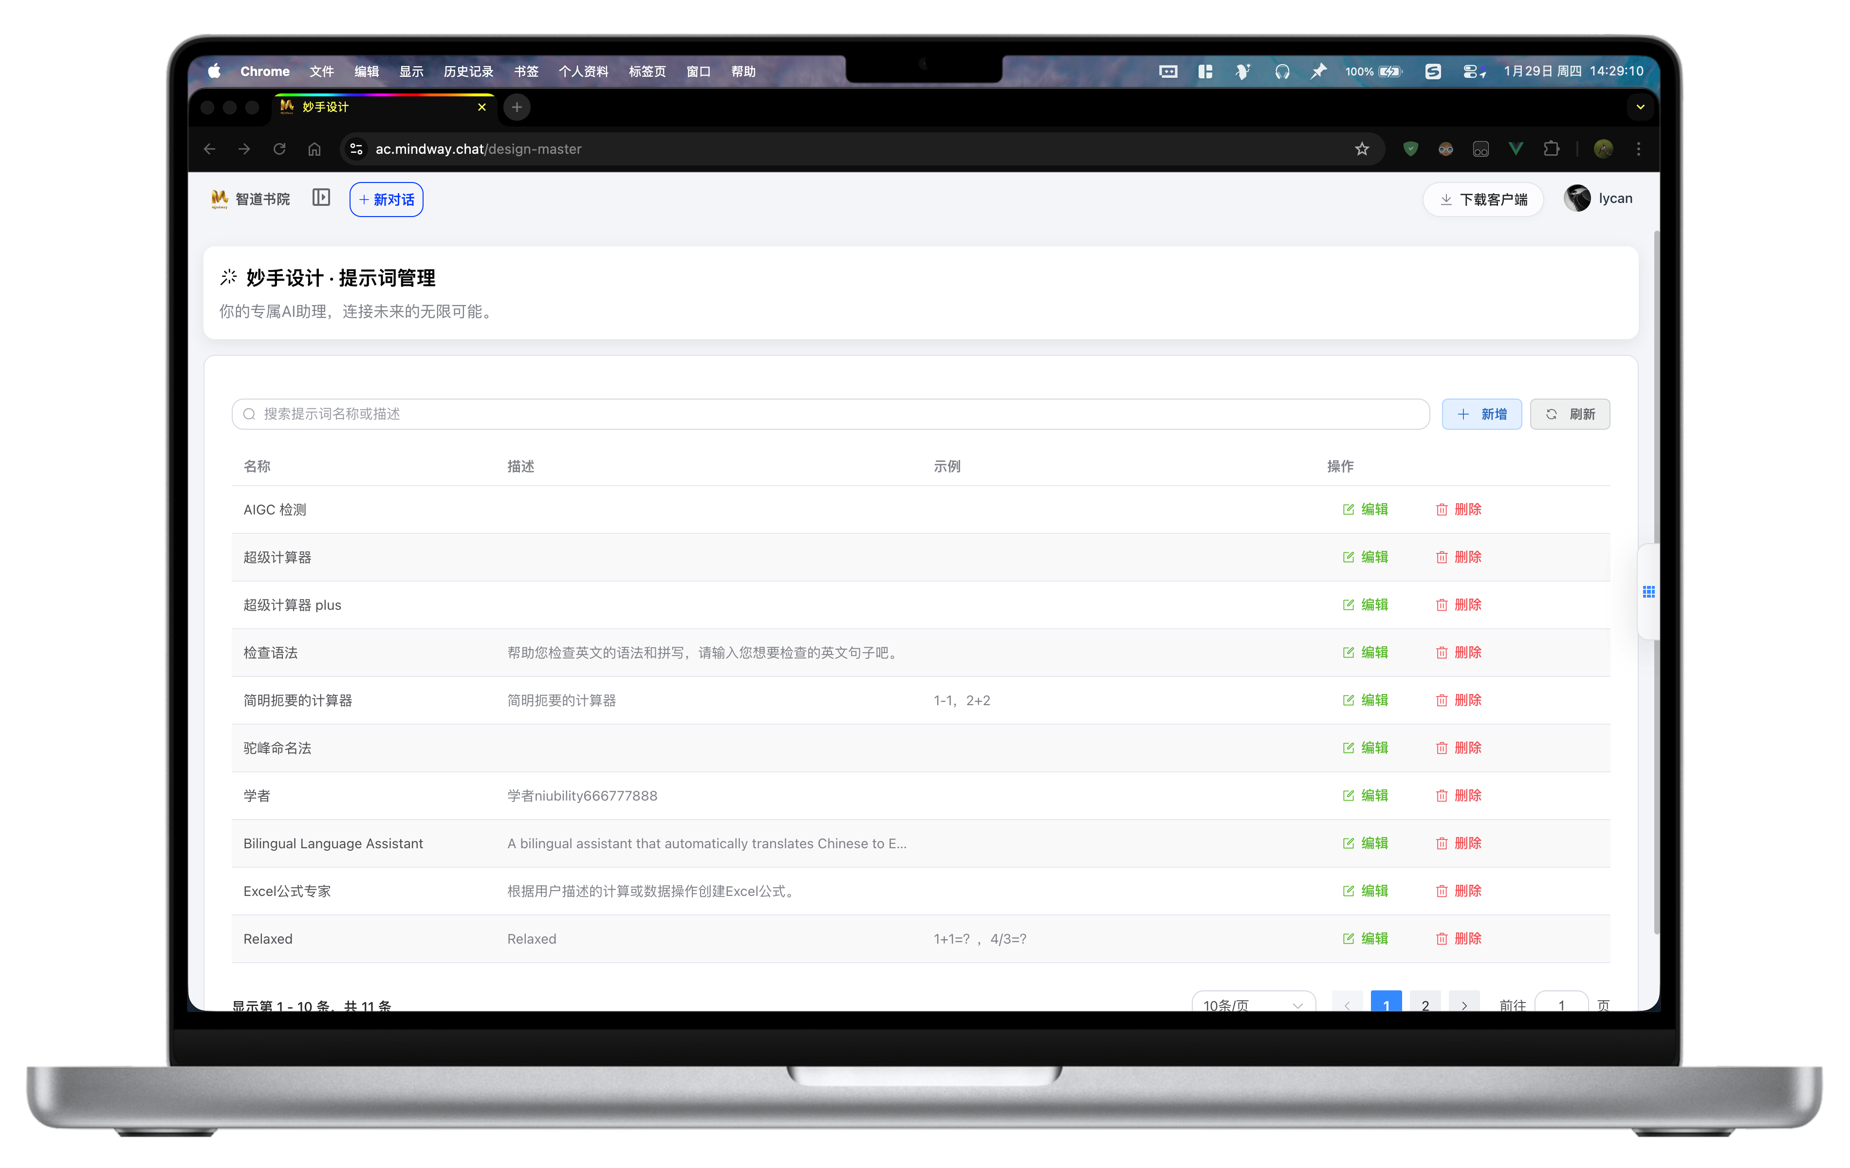
Task: Click the Chrome profile avatar
Action: pos(1603,149)
